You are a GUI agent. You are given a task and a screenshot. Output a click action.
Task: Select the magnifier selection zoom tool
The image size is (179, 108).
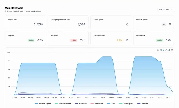pos(164,50)
